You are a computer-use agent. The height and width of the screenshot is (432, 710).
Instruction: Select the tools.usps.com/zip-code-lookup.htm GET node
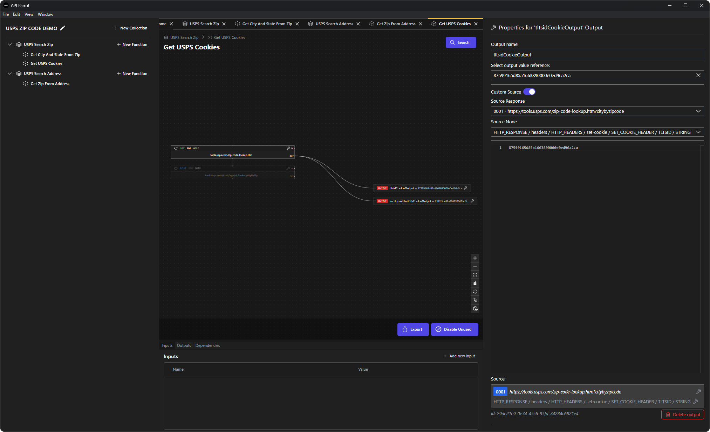click(x=233, y=152)
